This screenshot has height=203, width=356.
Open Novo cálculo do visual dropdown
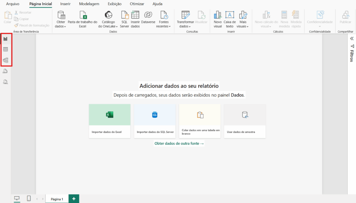(x=266, y=19)
